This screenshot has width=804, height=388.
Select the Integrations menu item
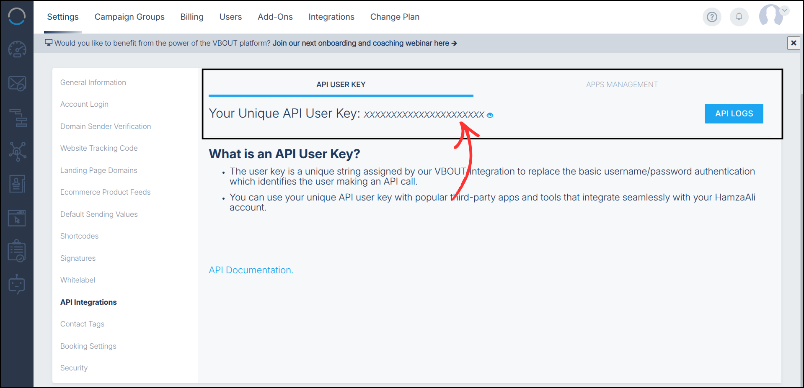pyautogui.click(x=331, y=17)
